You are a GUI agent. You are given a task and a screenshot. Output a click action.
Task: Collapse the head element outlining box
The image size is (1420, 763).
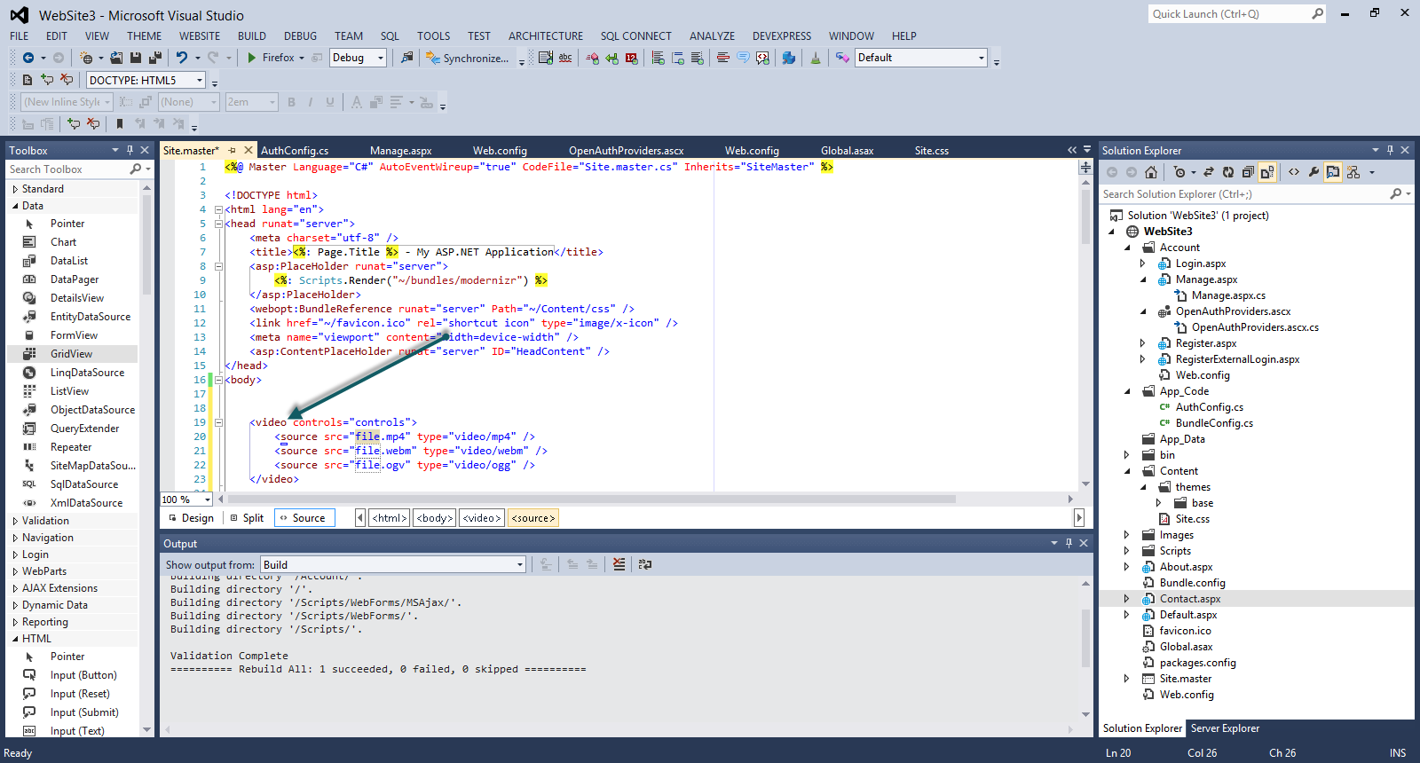(218, 224)
